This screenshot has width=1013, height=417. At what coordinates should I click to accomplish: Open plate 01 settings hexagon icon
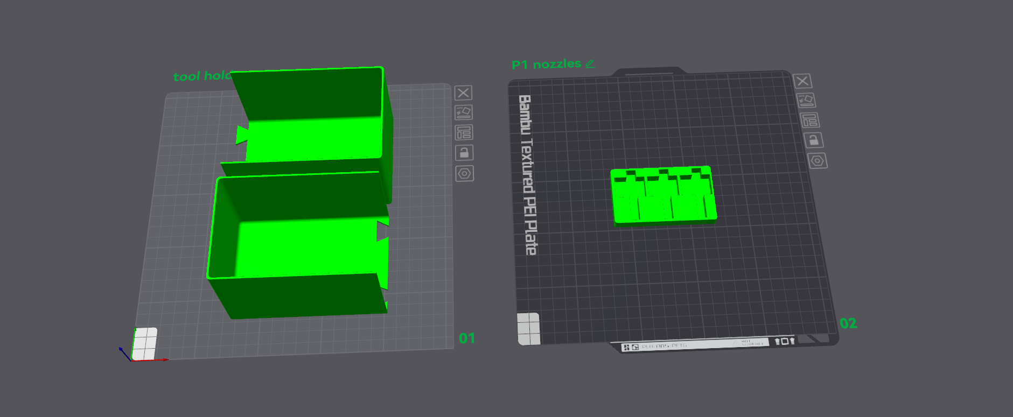click(465, 174)
